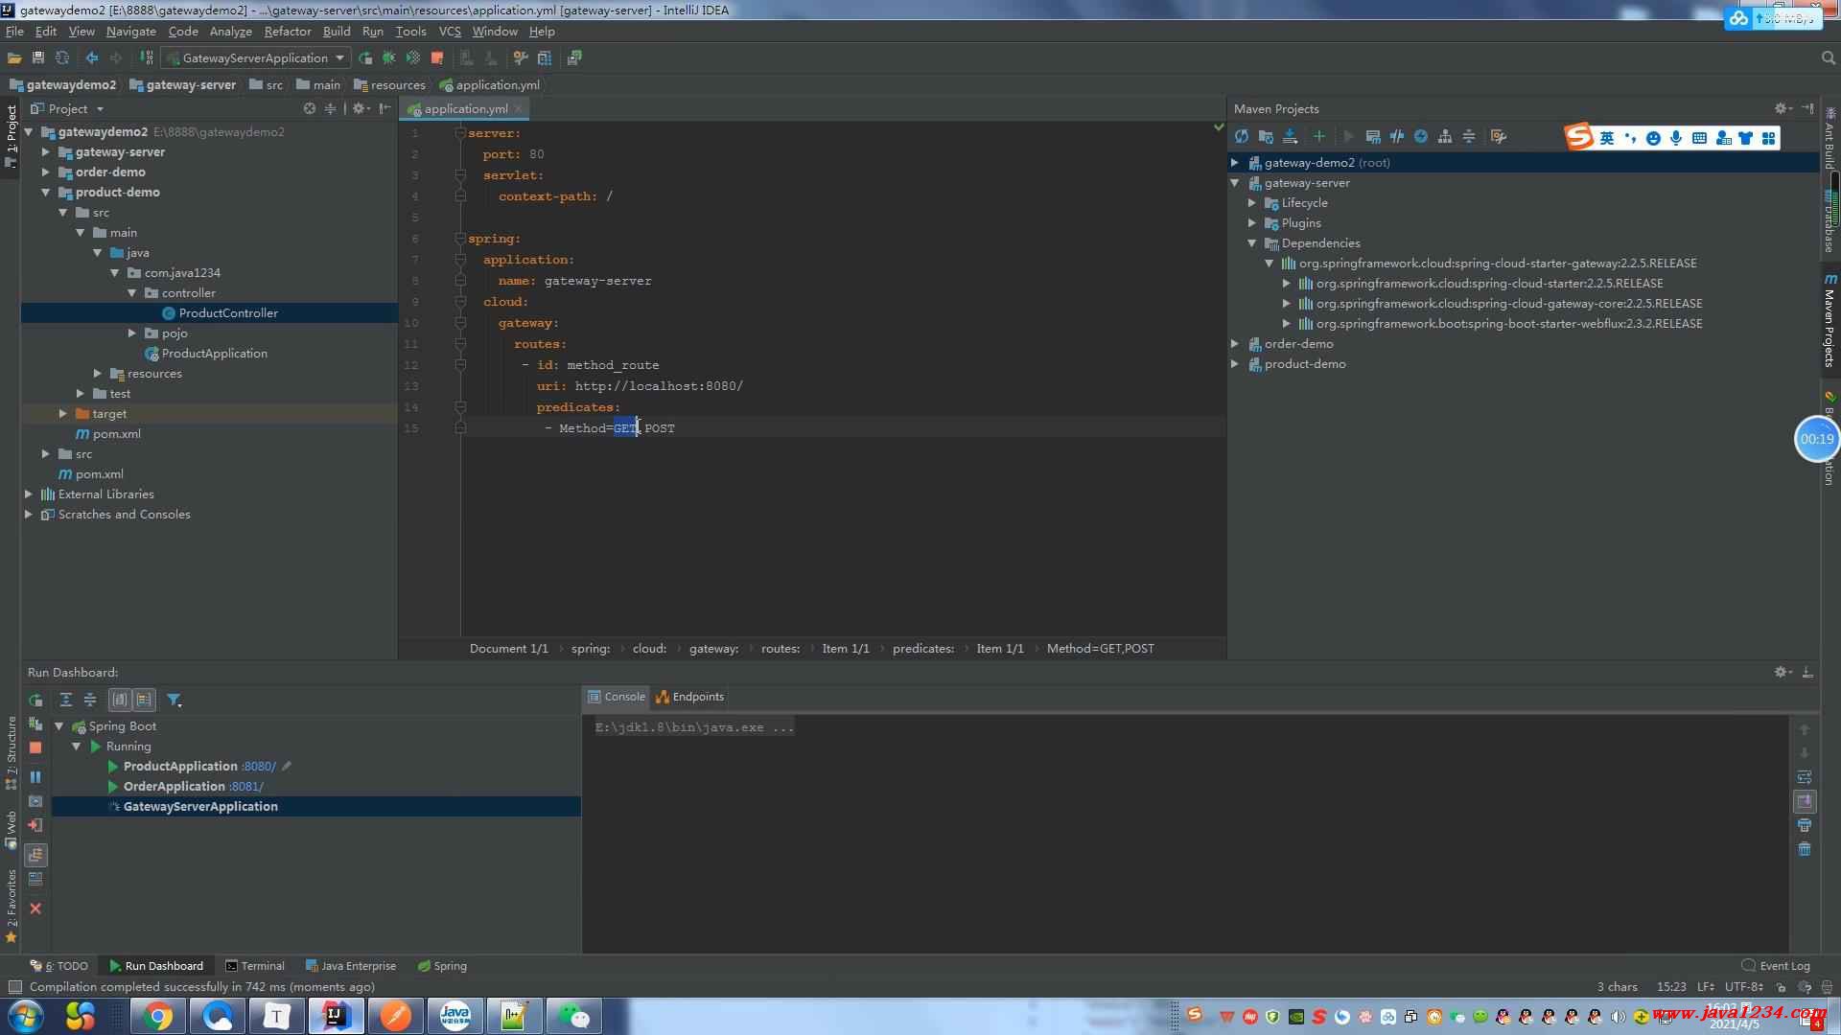
Task: Search everywhere with the magnifier icon
Action: click(1828, 57)
